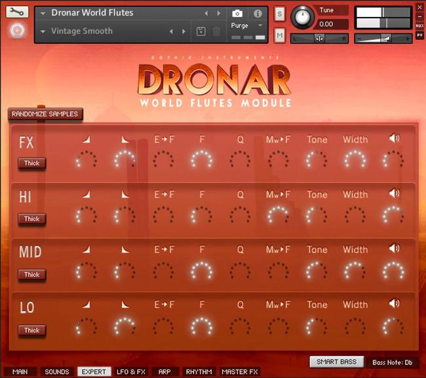The height and width of the screenshot is (378, 426).
Task: Click the RANDOMIZE SAMPLES button
Action: click(45, 114)
